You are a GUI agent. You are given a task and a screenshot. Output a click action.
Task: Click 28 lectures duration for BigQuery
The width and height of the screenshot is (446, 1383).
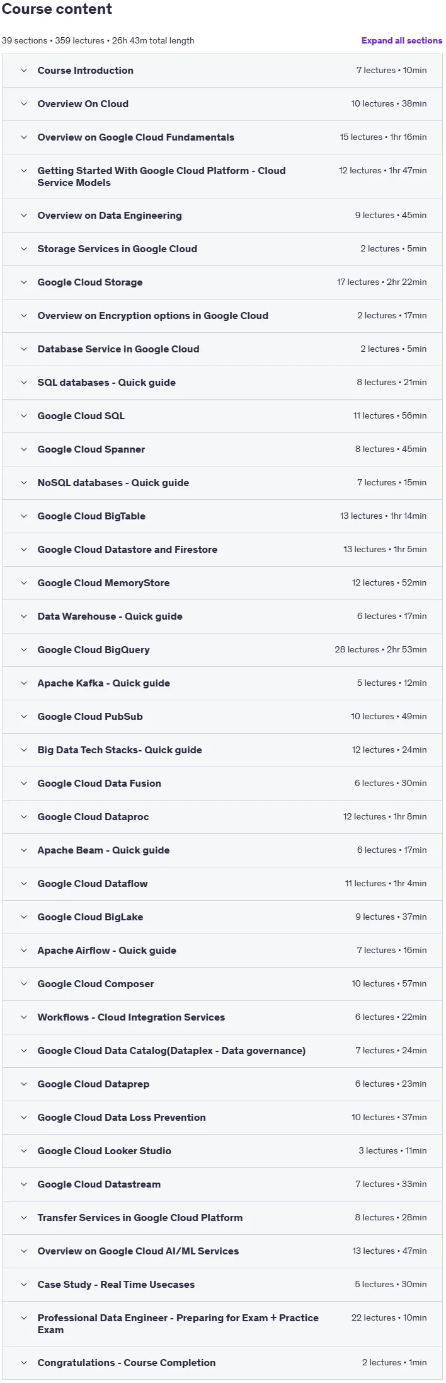(380, 650)
